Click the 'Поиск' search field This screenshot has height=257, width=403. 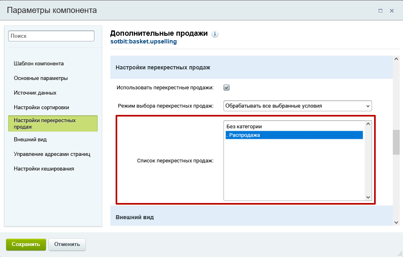(x=51, y=36)
